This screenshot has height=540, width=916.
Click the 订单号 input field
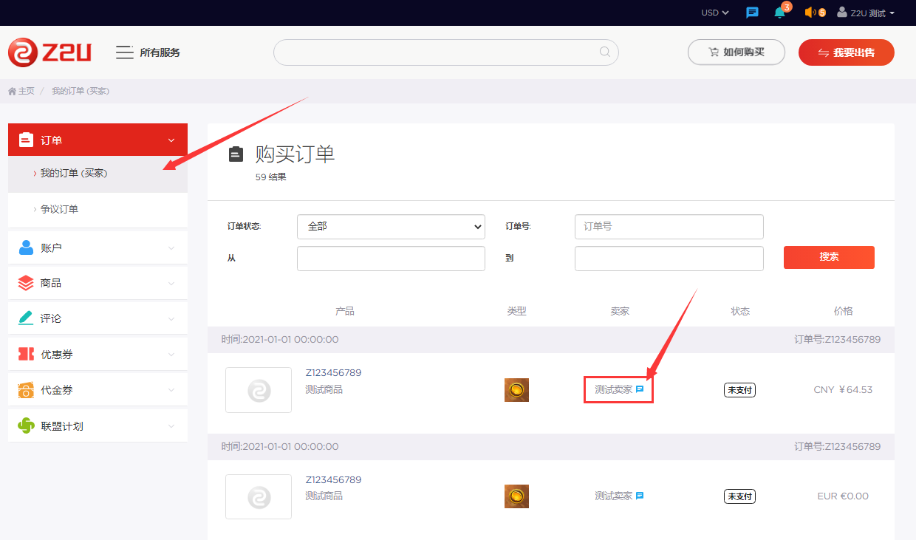point(669,226)
